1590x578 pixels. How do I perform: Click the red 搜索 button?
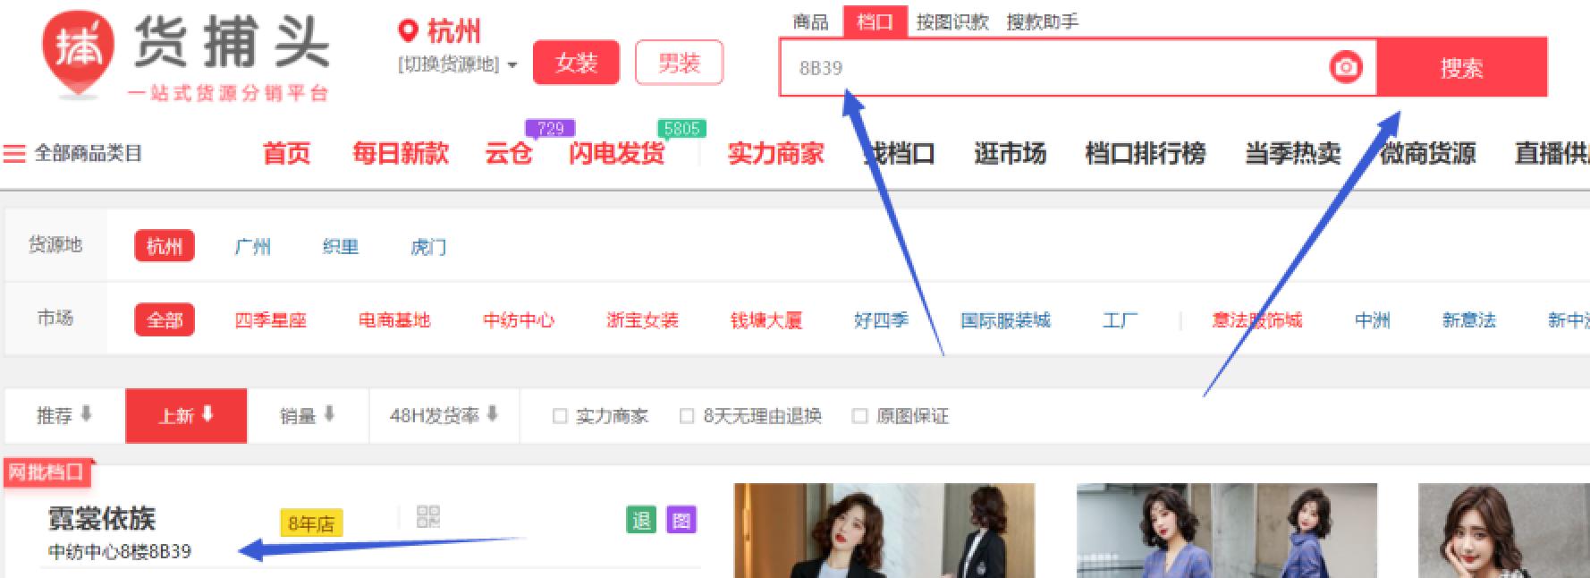click(1461, 67)
